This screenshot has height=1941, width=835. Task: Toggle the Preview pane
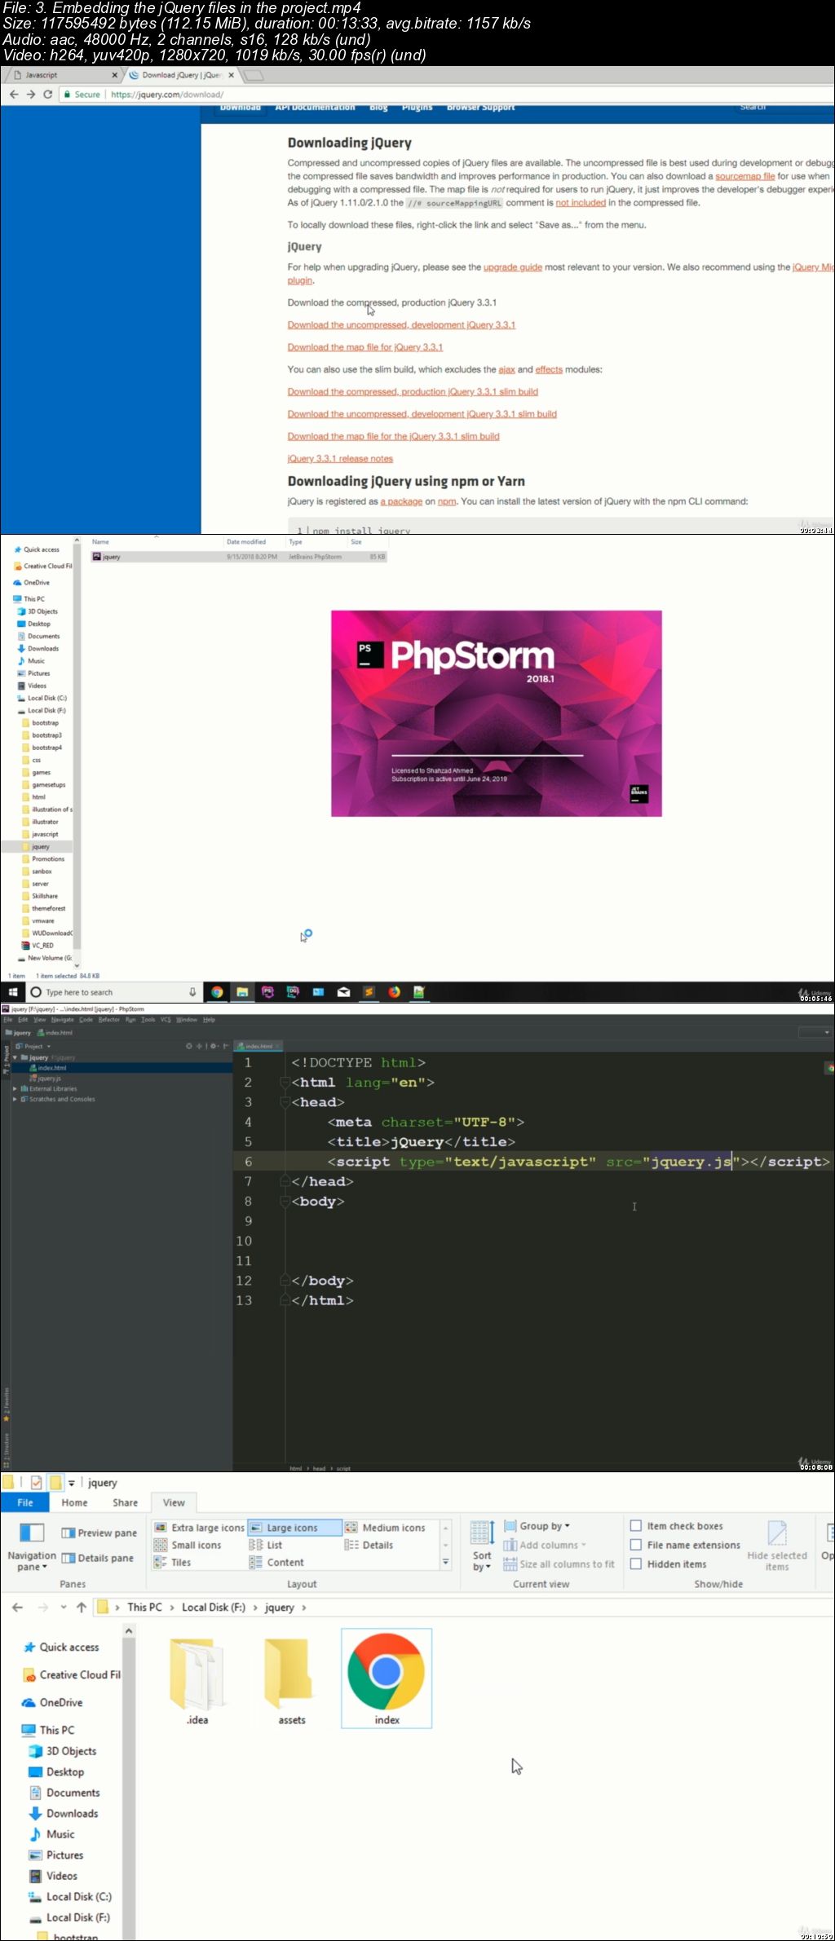[99, 1533]
